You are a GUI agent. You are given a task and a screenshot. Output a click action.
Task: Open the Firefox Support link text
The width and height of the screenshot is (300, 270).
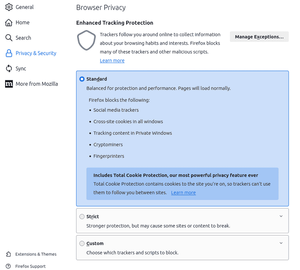30,266
